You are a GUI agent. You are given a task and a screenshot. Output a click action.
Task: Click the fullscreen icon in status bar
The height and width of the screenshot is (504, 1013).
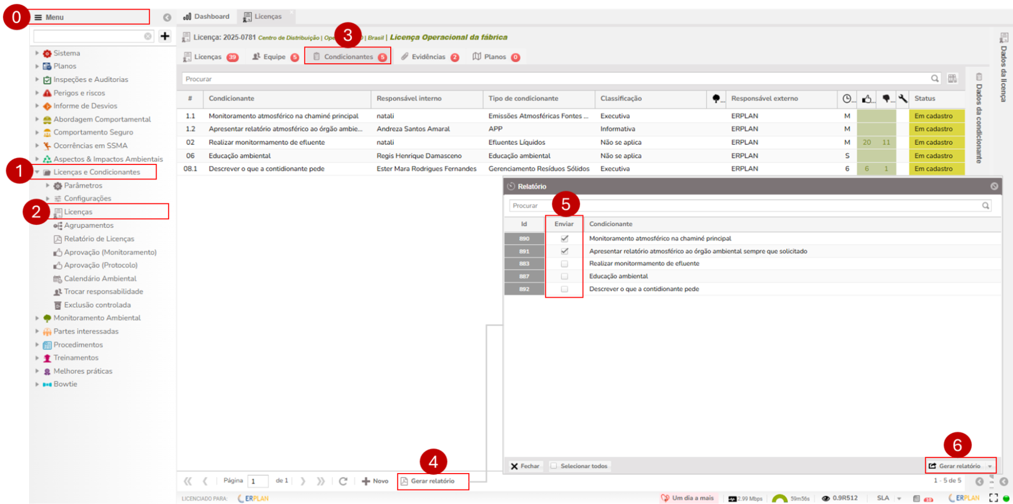point(993,498)
